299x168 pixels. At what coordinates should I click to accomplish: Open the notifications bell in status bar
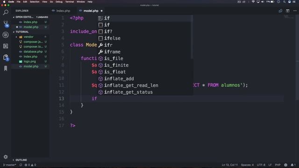[293, 165]
